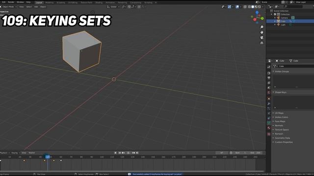Switch to the Shading workspace tab

click(x=99, y=2)
